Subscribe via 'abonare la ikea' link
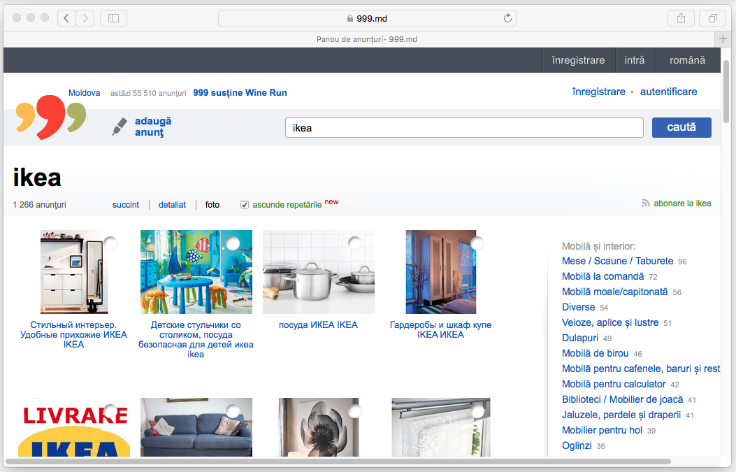The height and width of the screenshot is (472, 736). tap(682, 203)
